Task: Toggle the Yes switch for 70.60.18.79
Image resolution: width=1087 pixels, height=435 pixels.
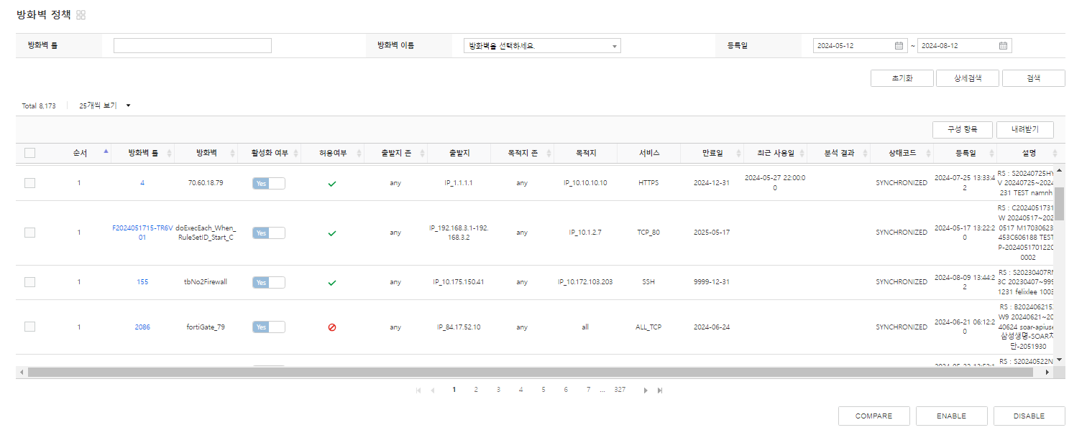Action: pyautogui.click(x=269, y=183)
